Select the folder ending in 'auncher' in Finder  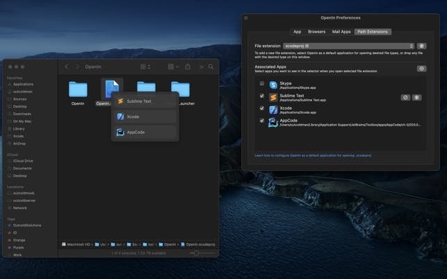pyautogui.click(x=180, y=89)
